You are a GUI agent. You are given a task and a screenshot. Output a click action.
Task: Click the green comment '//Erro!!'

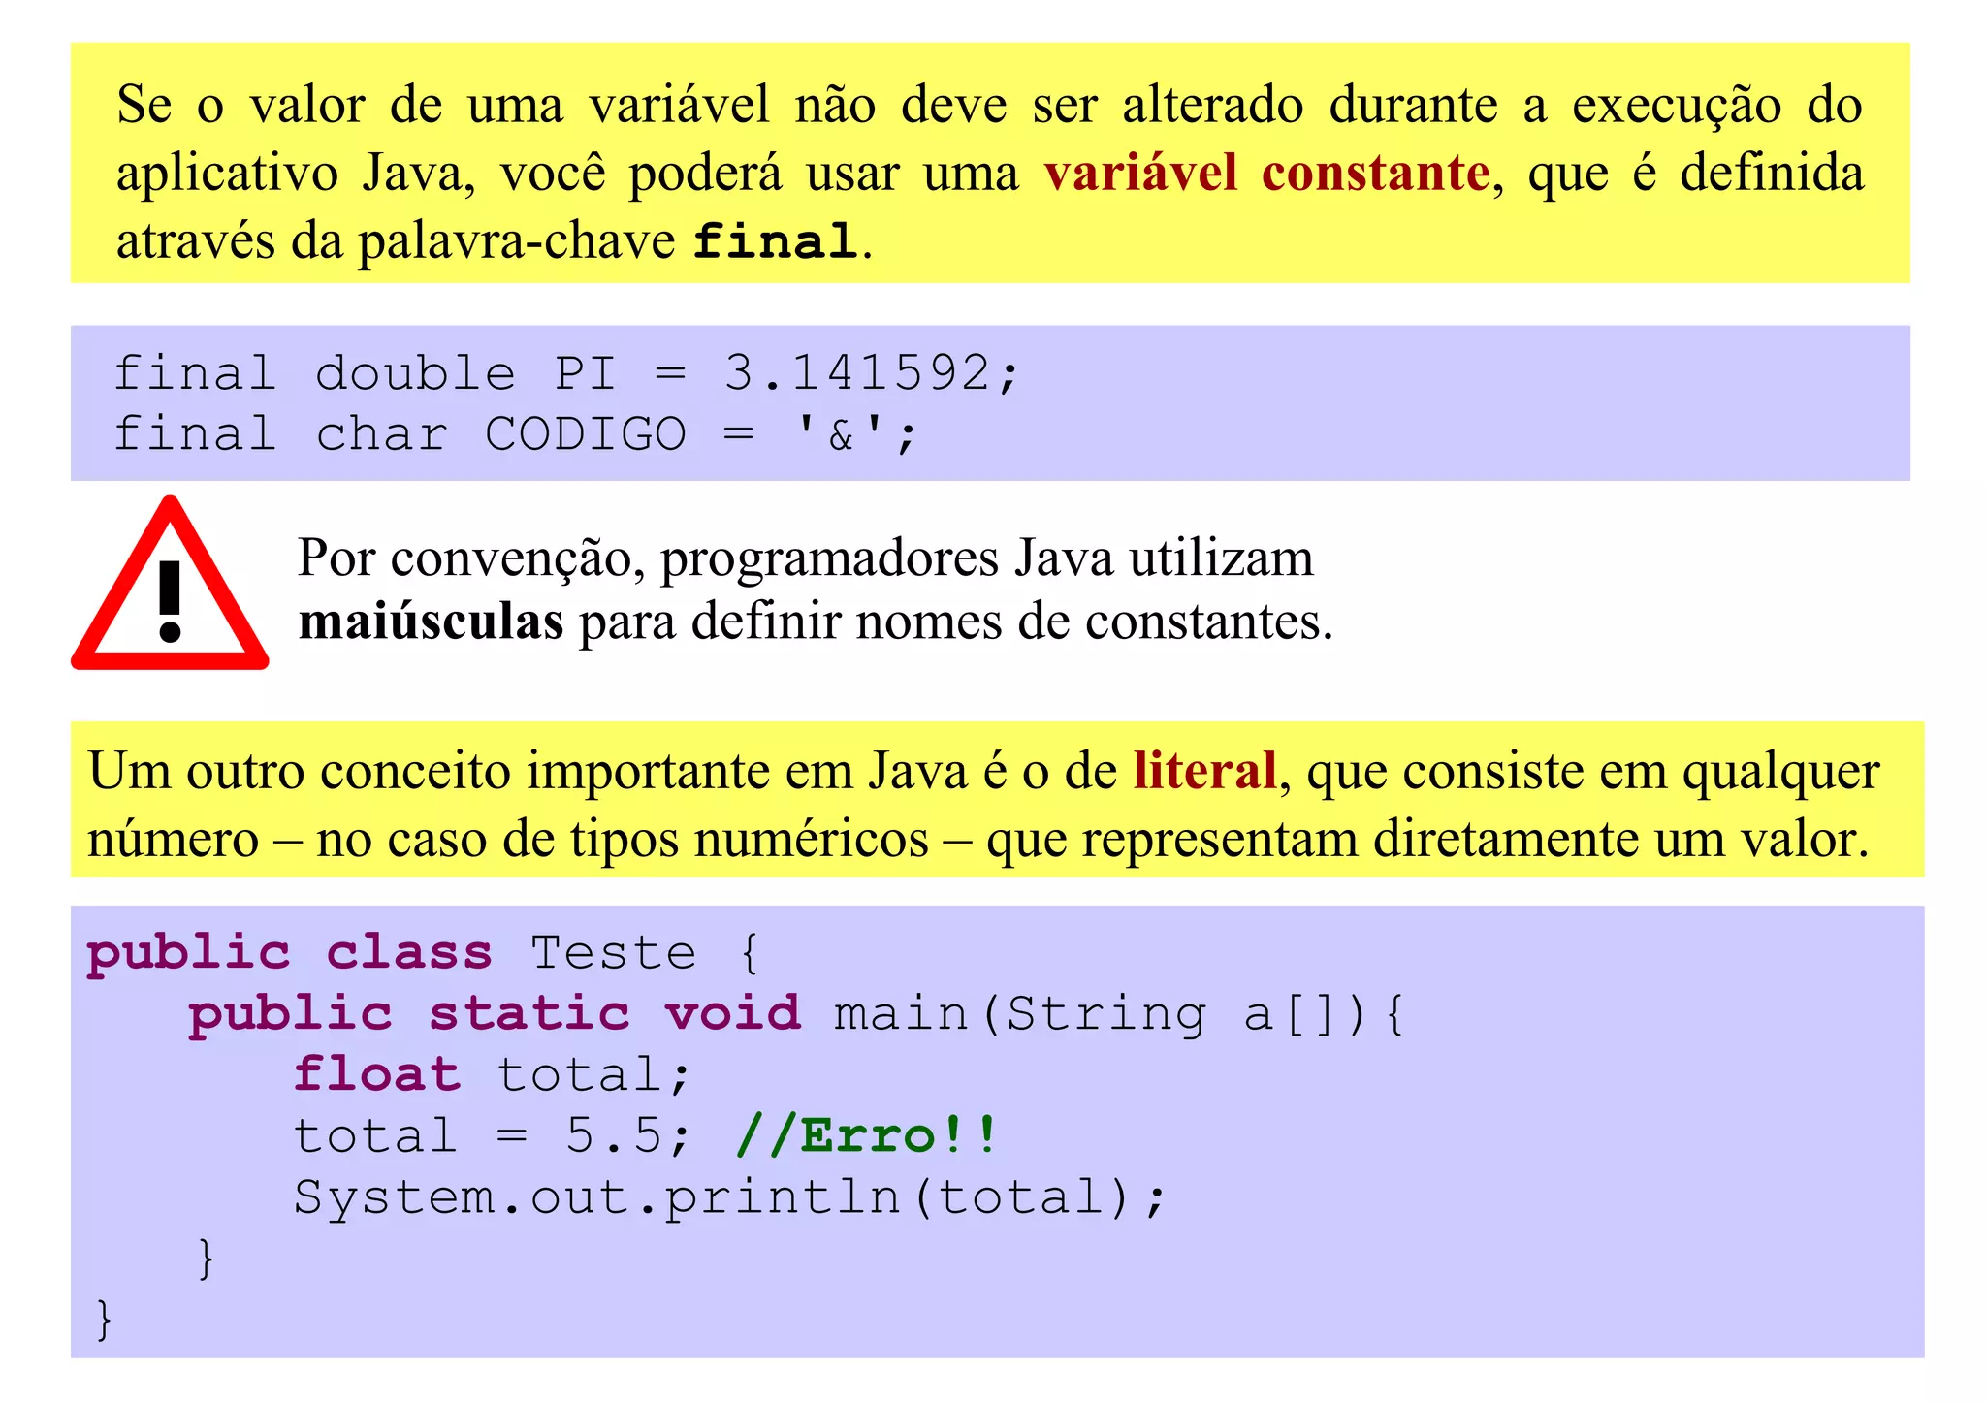click(x=866, y=1135)
